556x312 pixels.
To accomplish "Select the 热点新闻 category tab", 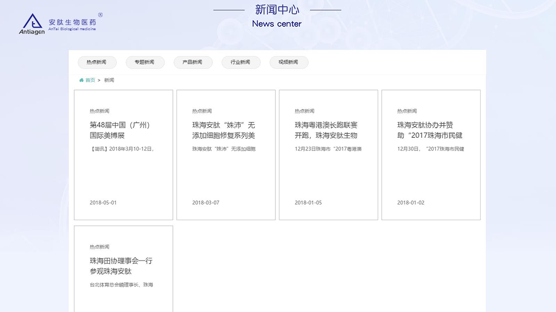I will (97, 62).
